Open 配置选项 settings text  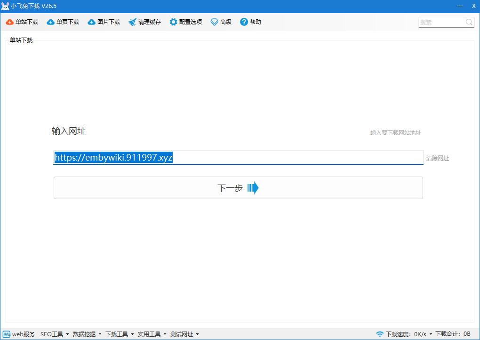pos(191,22)
